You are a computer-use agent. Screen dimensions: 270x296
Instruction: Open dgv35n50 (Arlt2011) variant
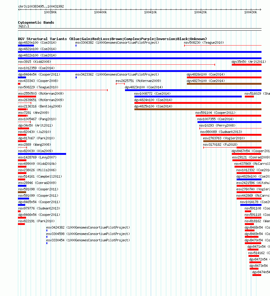click(249, 62)
